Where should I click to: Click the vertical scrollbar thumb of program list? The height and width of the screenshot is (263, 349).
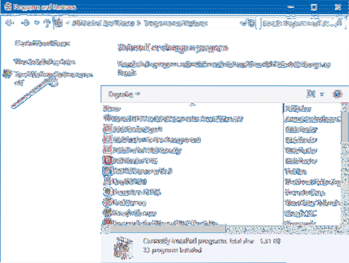344,127
